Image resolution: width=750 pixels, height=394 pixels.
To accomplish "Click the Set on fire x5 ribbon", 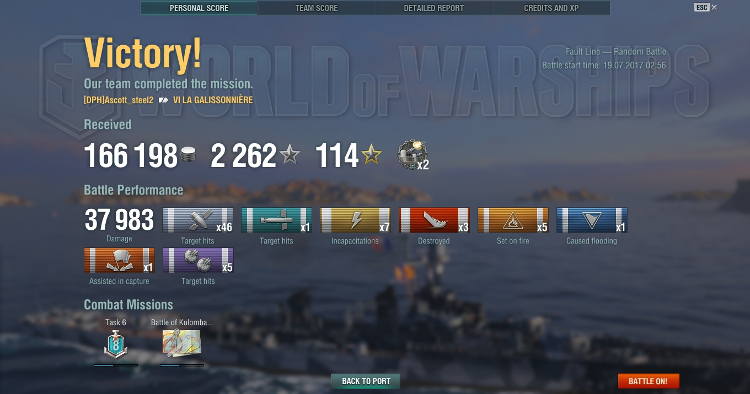I will tap(513, 220).
